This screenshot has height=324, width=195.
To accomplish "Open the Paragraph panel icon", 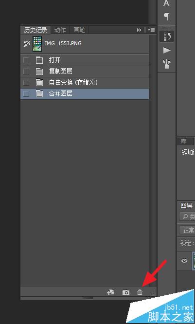I will click(x=167, y=17).
